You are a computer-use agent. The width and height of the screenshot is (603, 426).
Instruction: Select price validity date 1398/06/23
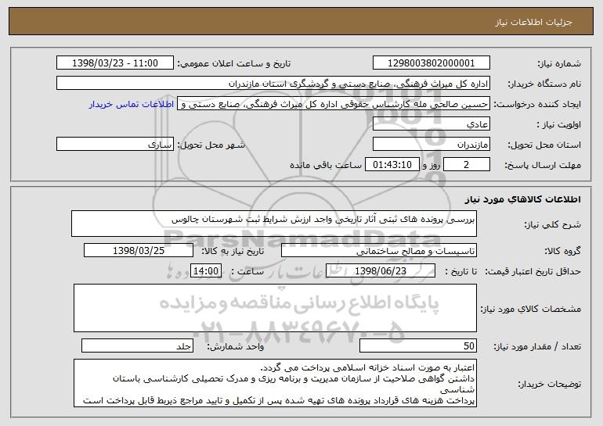pyautogui.click(x=381, y=271)
